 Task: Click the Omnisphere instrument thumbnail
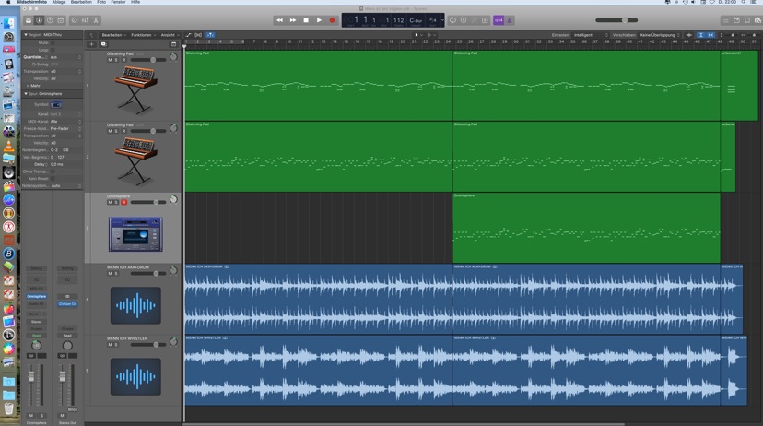(135, 234)
